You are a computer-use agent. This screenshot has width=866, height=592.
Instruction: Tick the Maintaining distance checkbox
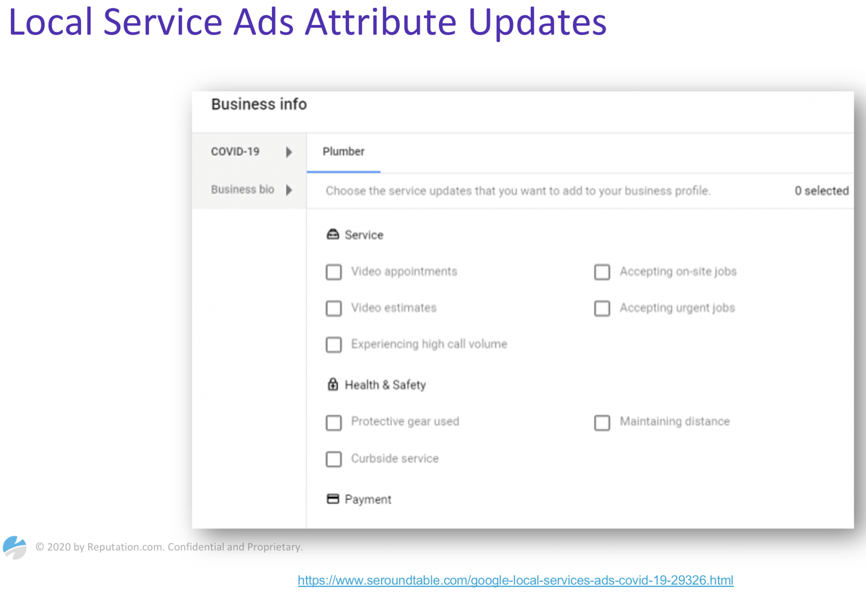[602, 422]
